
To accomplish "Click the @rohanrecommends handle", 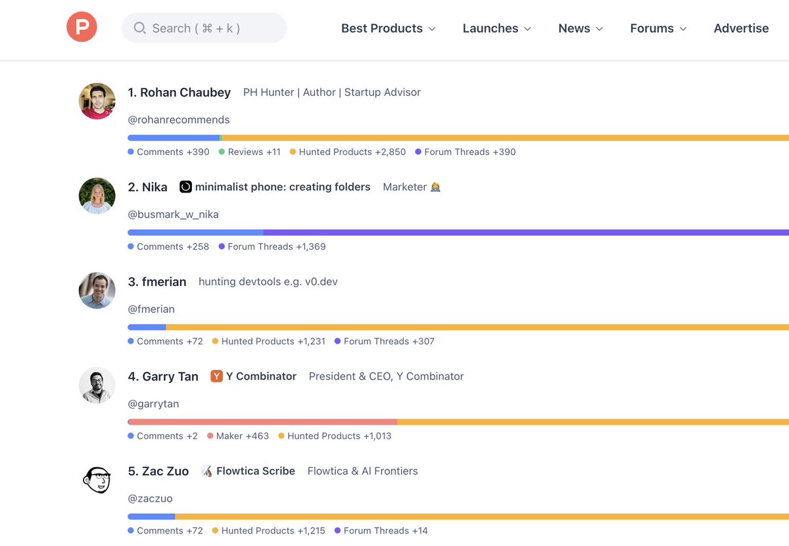I will 179,120.
